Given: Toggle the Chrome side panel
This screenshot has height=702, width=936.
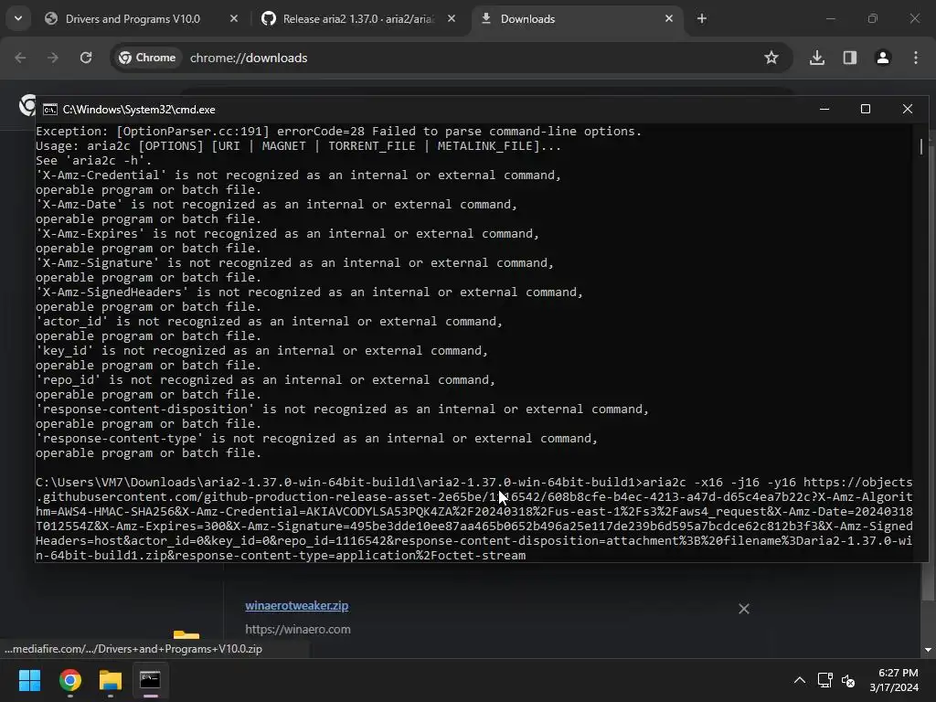Looking at the screenshot, I should tap(850, 58).
